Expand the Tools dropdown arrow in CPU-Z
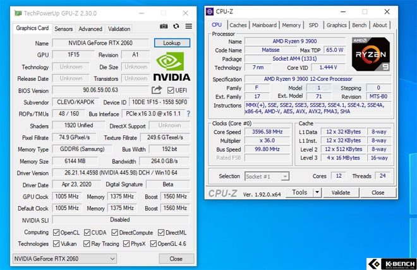 [317, 192]
